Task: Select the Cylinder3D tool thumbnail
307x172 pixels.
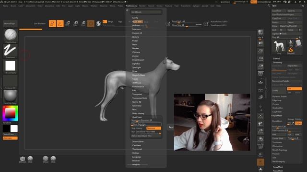Action: pyautogui.click(x=298, y=43)
